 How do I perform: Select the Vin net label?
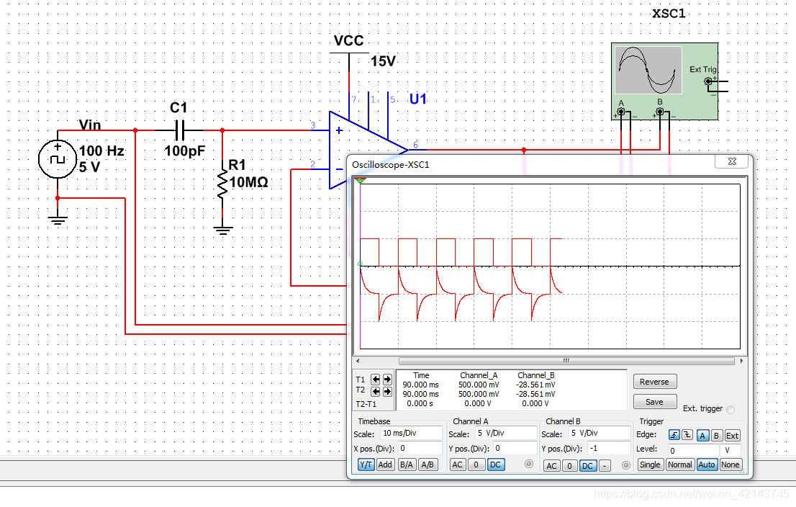tap(90, 125)
